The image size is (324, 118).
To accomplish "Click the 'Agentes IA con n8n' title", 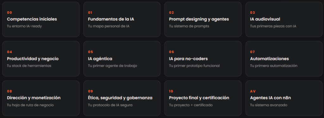I will coord(271,98).
